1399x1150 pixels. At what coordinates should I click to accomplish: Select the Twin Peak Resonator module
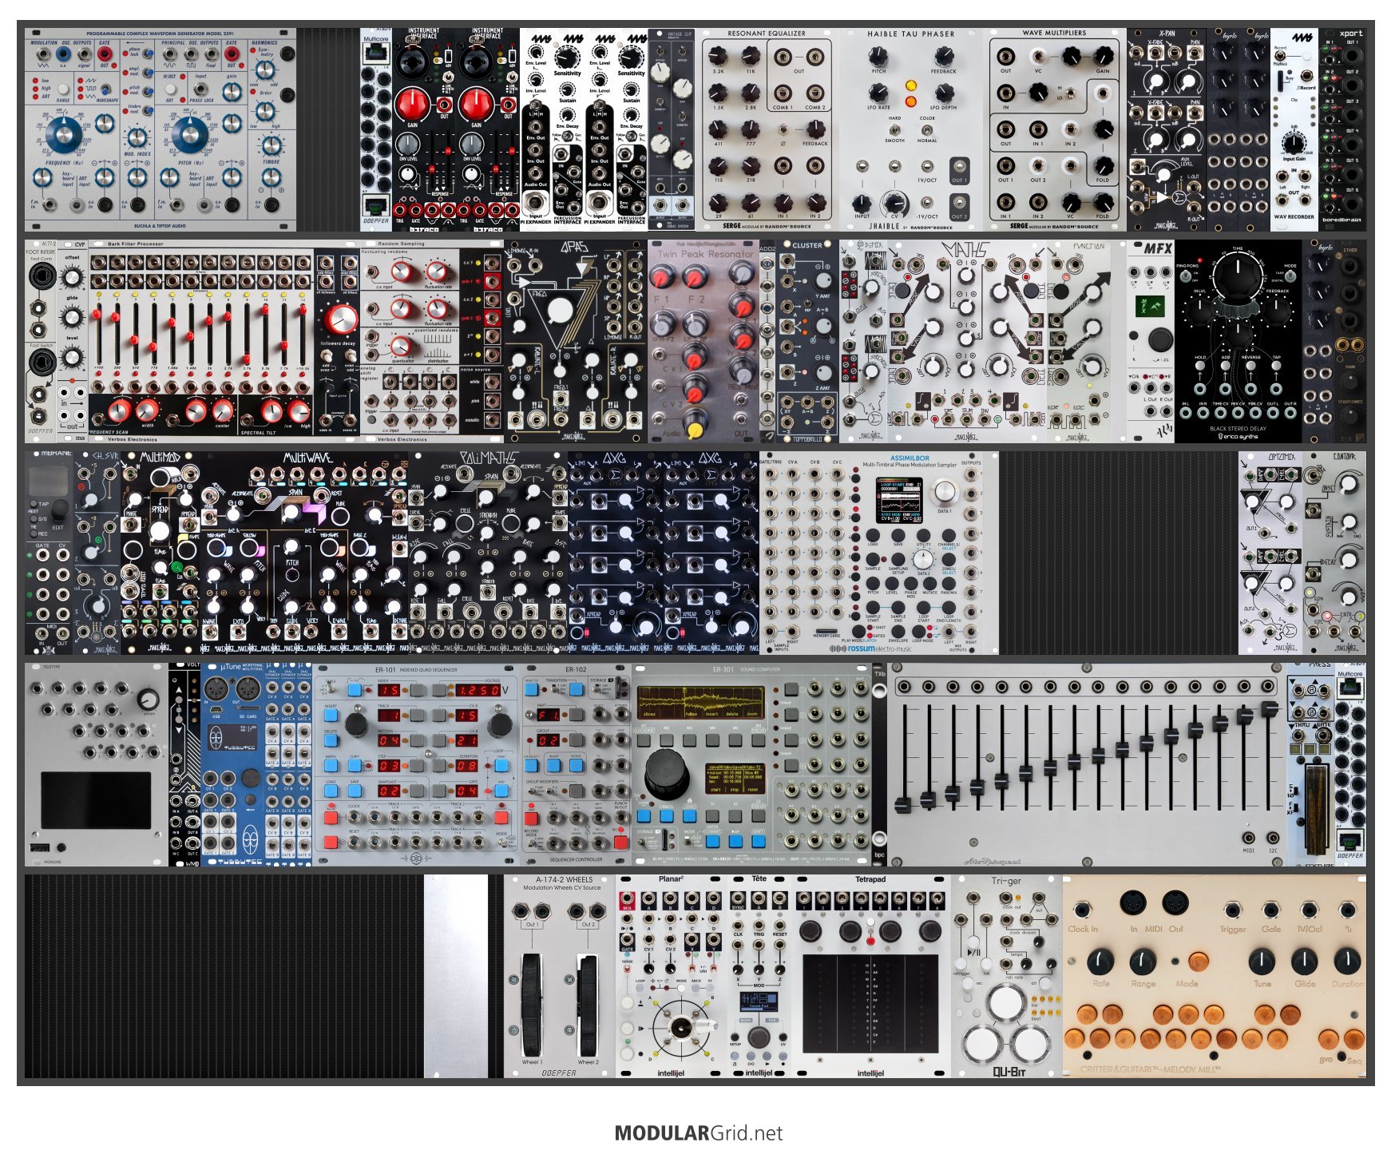(703, 341)
